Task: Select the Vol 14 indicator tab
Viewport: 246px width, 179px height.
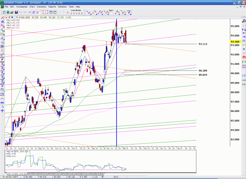Action: pos(45,174)
